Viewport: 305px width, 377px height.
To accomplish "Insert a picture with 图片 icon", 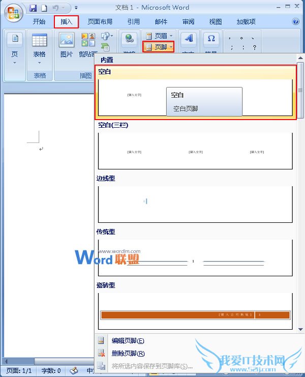I will (x=67, y=45).
